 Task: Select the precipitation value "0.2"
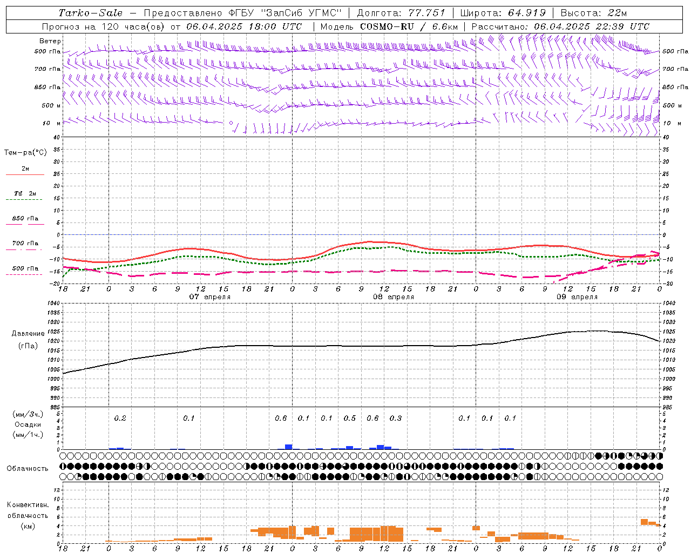[x=120, y=418]
